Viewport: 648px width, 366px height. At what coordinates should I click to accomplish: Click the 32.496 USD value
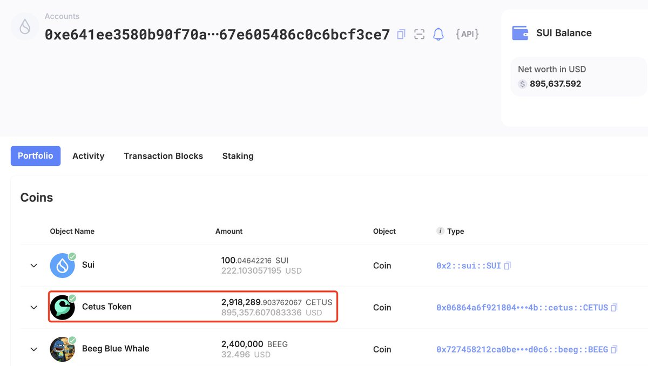[x=246, y=355]
